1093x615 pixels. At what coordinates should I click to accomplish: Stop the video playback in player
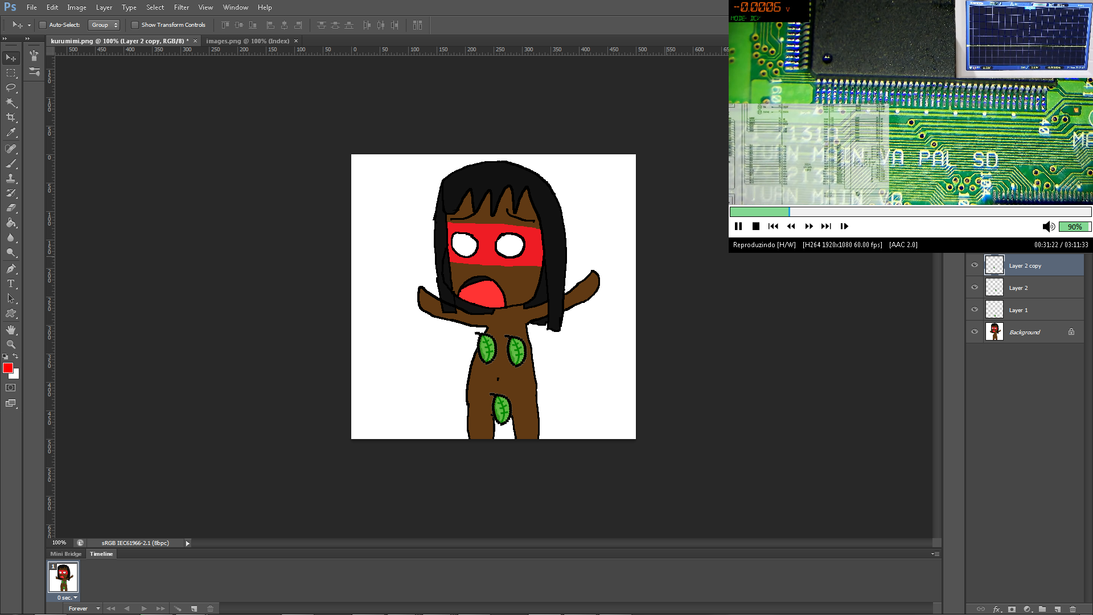pyautogui.click(x=756, y=227)
